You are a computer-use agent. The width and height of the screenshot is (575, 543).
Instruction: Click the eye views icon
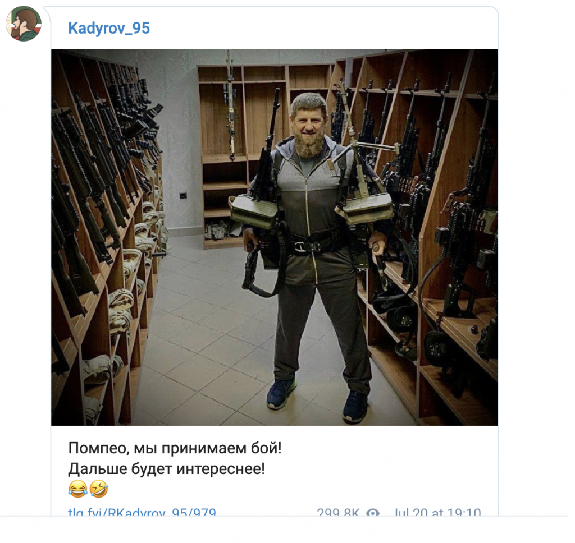point(373,512)
